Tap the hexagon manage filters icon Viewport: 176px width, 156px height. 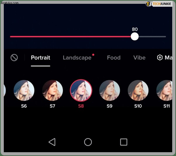[x=160, y=58]
